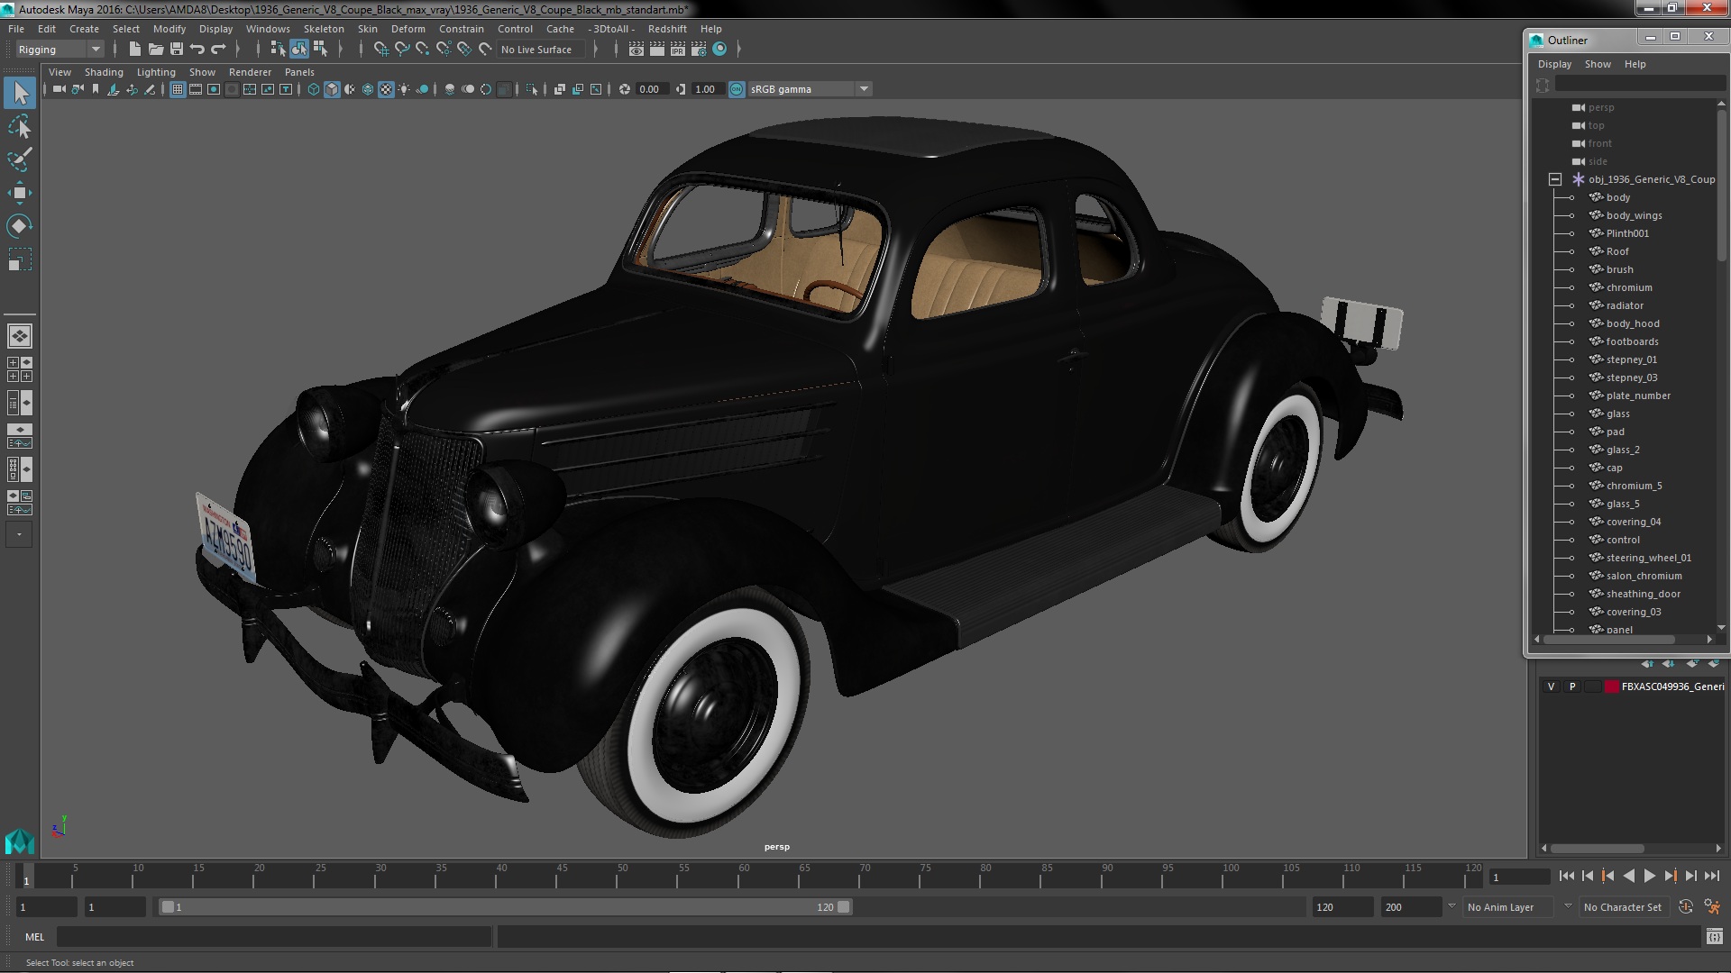The image size is (1731, 973).
Task: Open Render Settings window
Action: (699, 50)
